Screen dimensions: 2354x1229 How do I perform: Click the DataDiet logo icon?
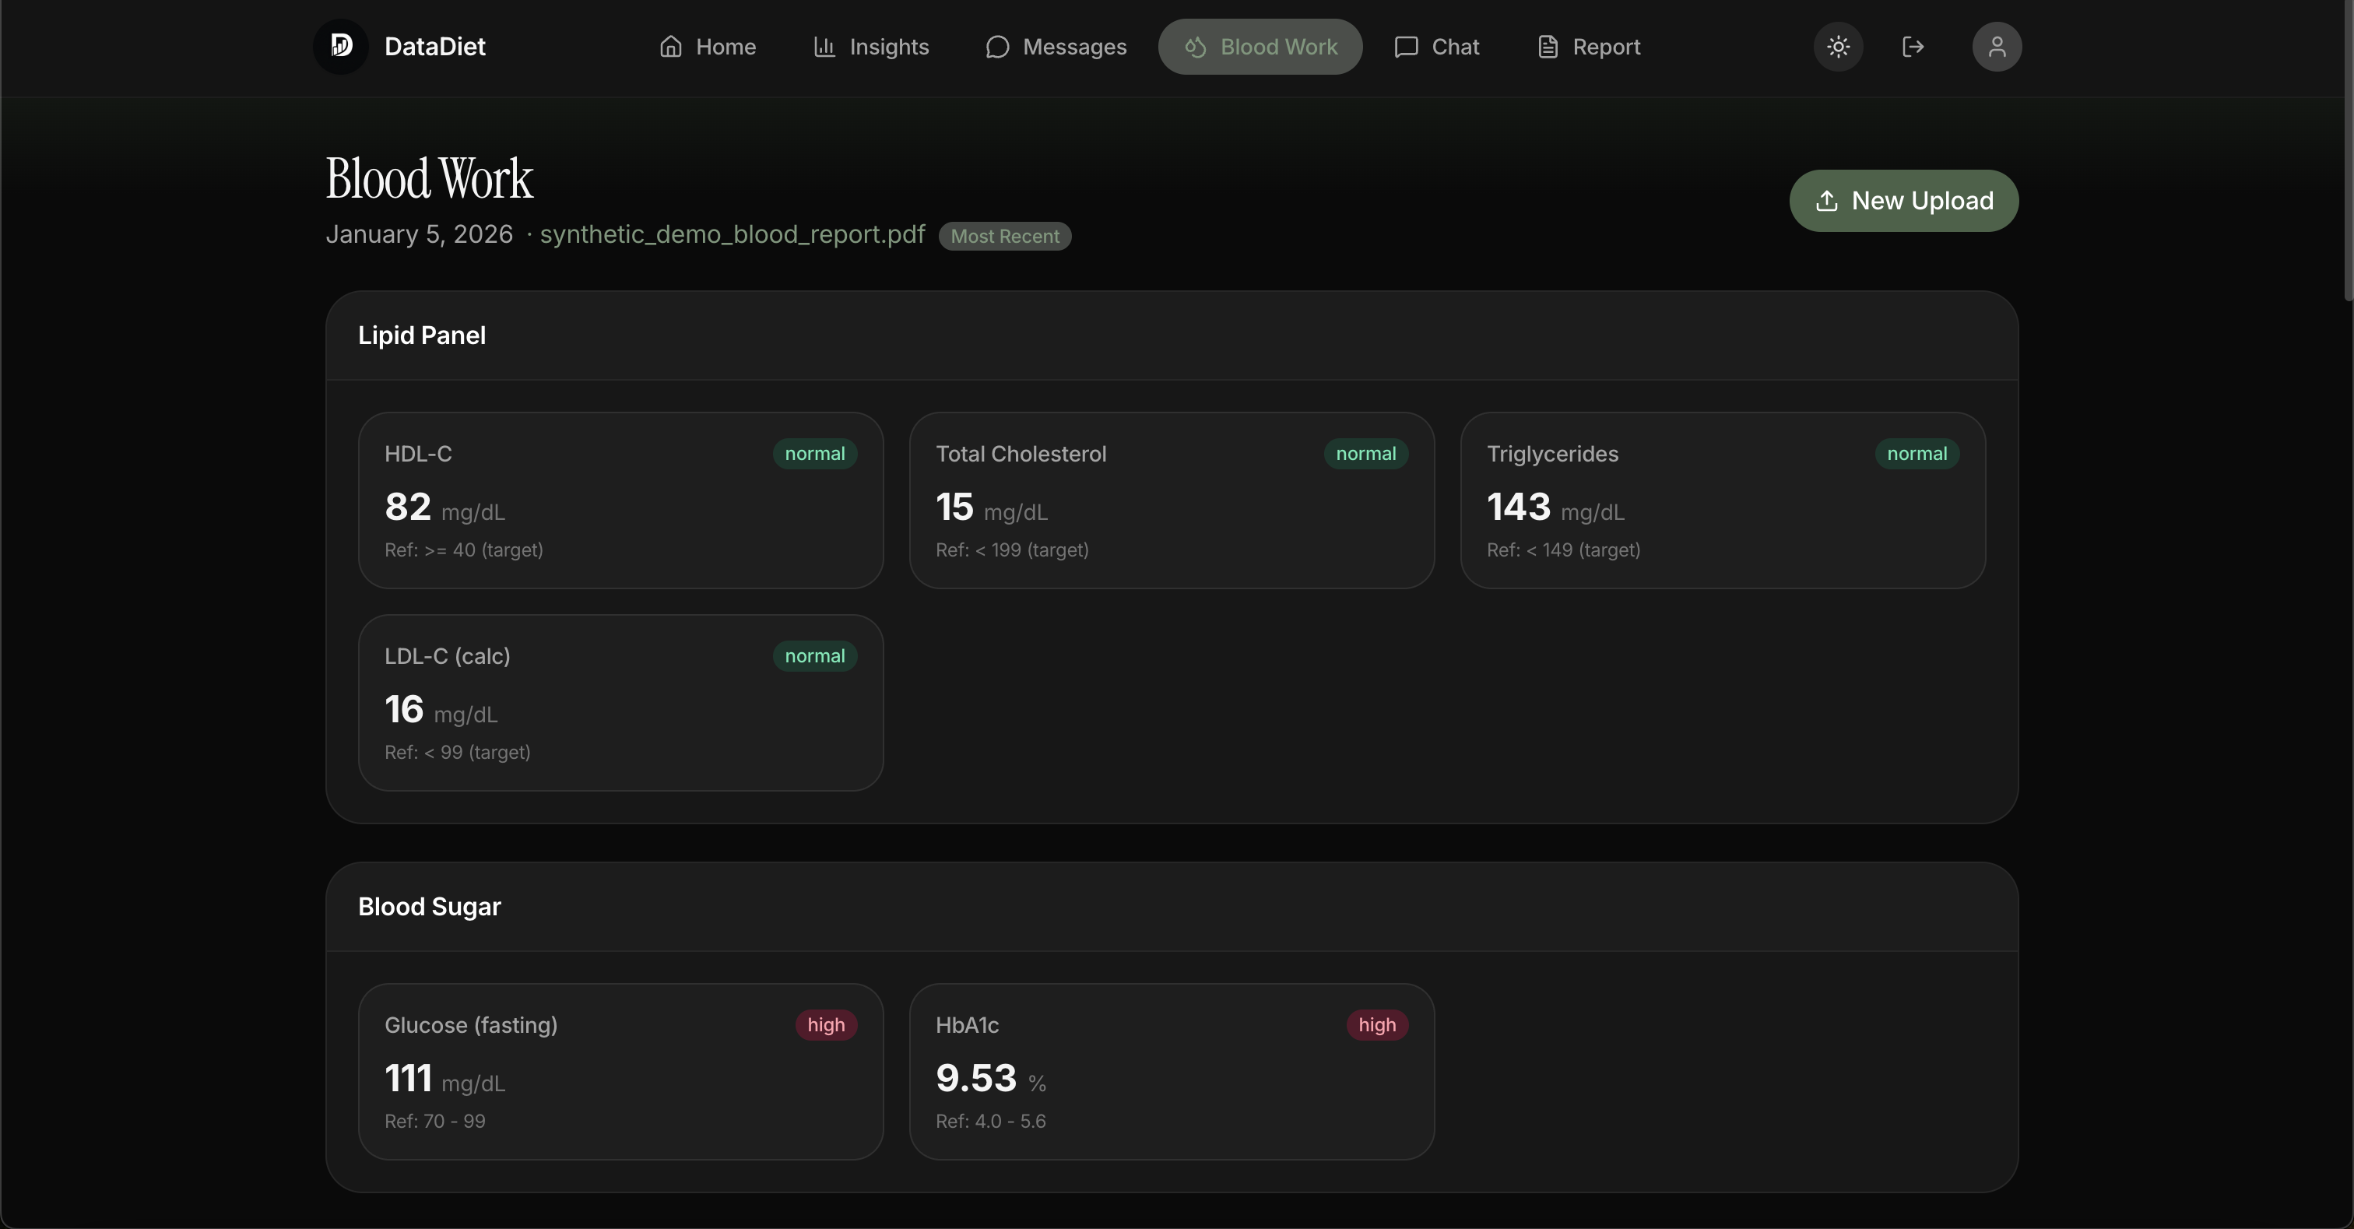[x=341, y=47]
